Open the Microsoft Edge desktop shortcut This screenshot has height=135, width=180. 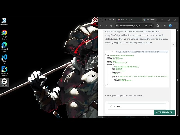pos(4,47)
